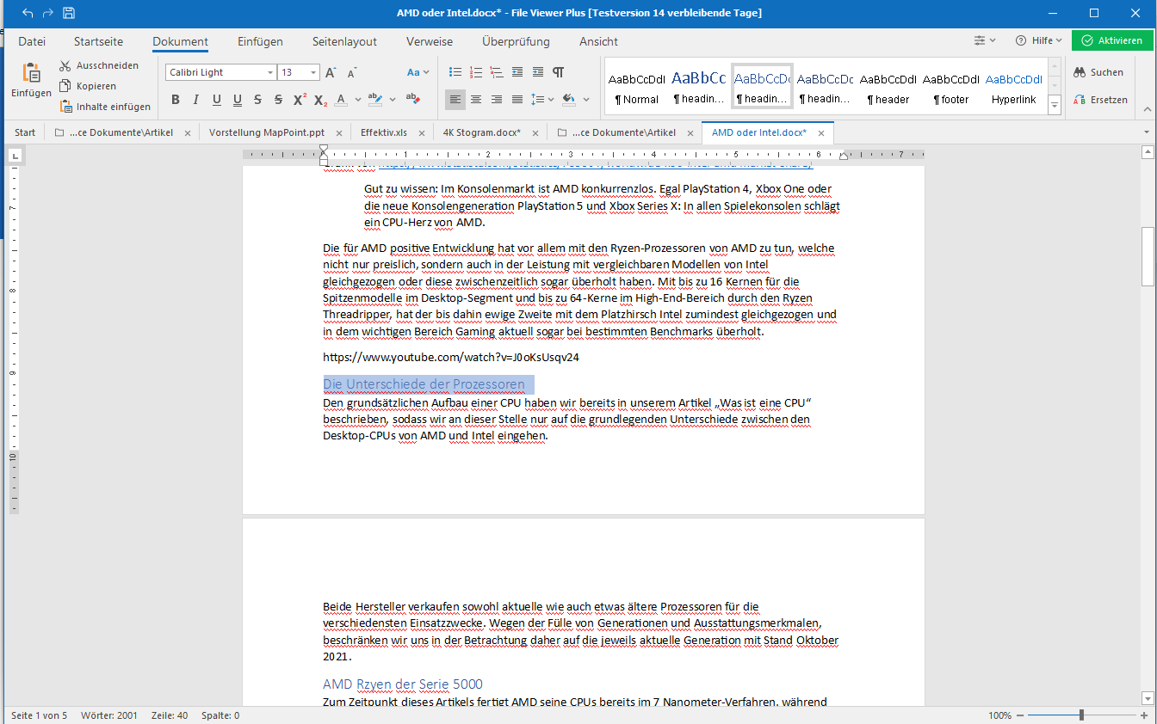Click the zoom slider in status bar
The width and height of the screenshot is (1157, 724).
coord(1081,715)
